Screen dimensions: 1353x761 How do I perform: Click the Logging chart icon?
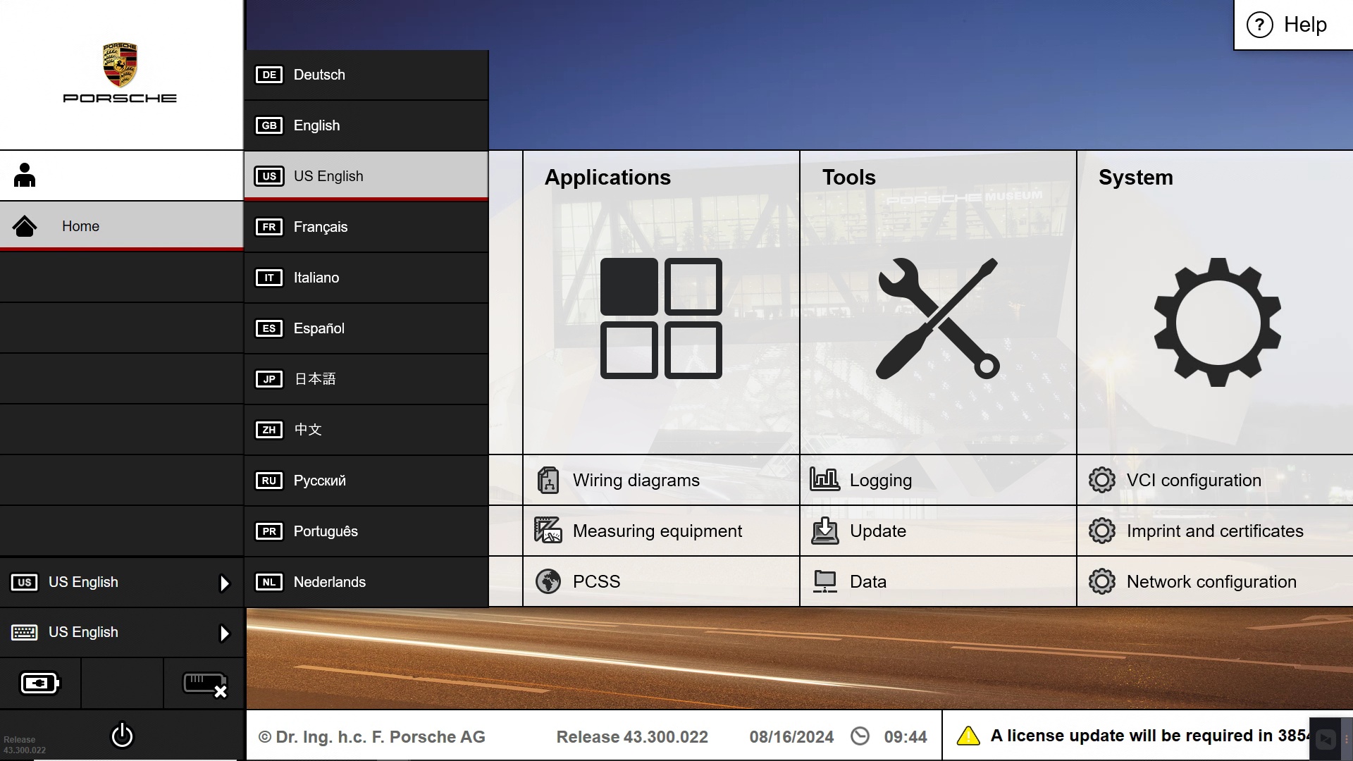point(824,479)
